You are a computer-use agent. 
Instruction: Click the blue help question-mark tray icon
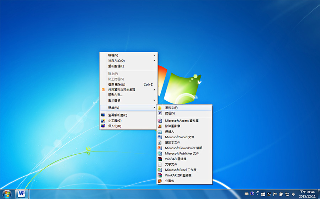click(252, 193)
